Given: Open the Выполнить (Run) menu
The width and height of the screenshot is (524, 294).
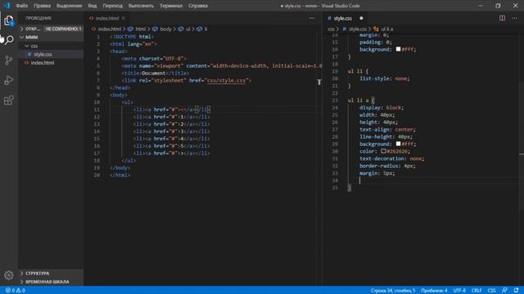Looking at the screenshot, I should coord(141,6).
